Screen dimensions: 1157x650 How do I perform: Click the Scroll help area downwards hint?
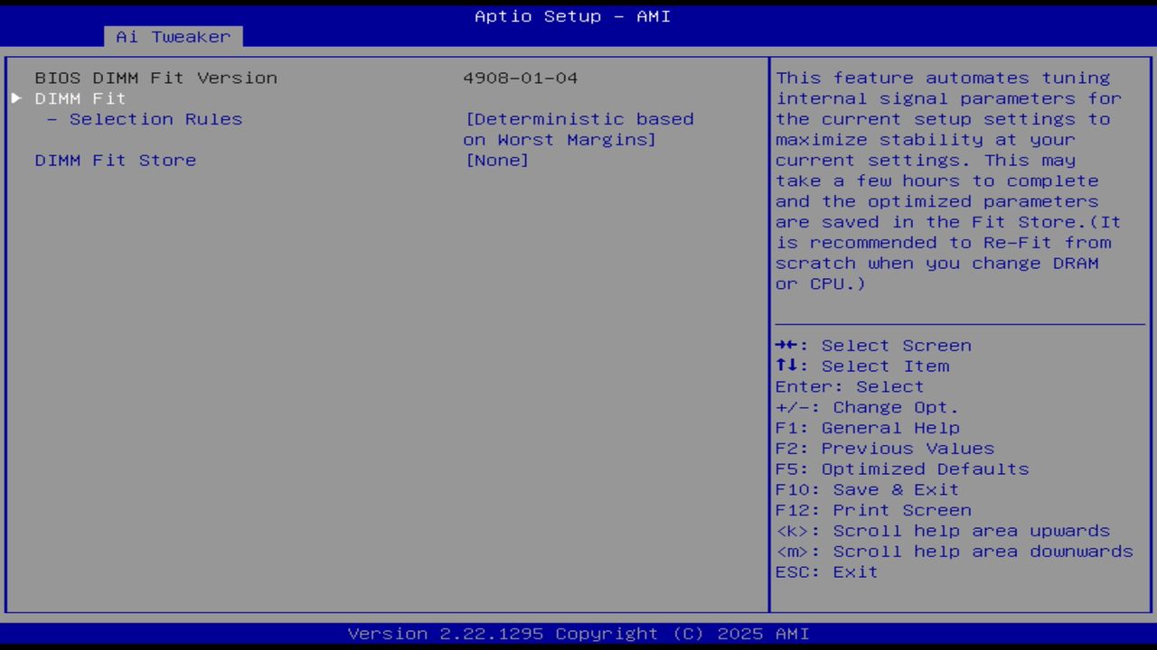click(954, 551)
